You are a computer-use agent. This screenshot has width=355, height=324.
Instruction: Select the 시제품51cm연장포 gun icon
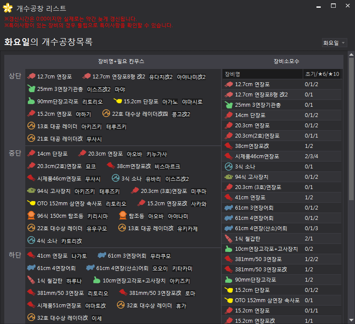(x=31, y=306)
